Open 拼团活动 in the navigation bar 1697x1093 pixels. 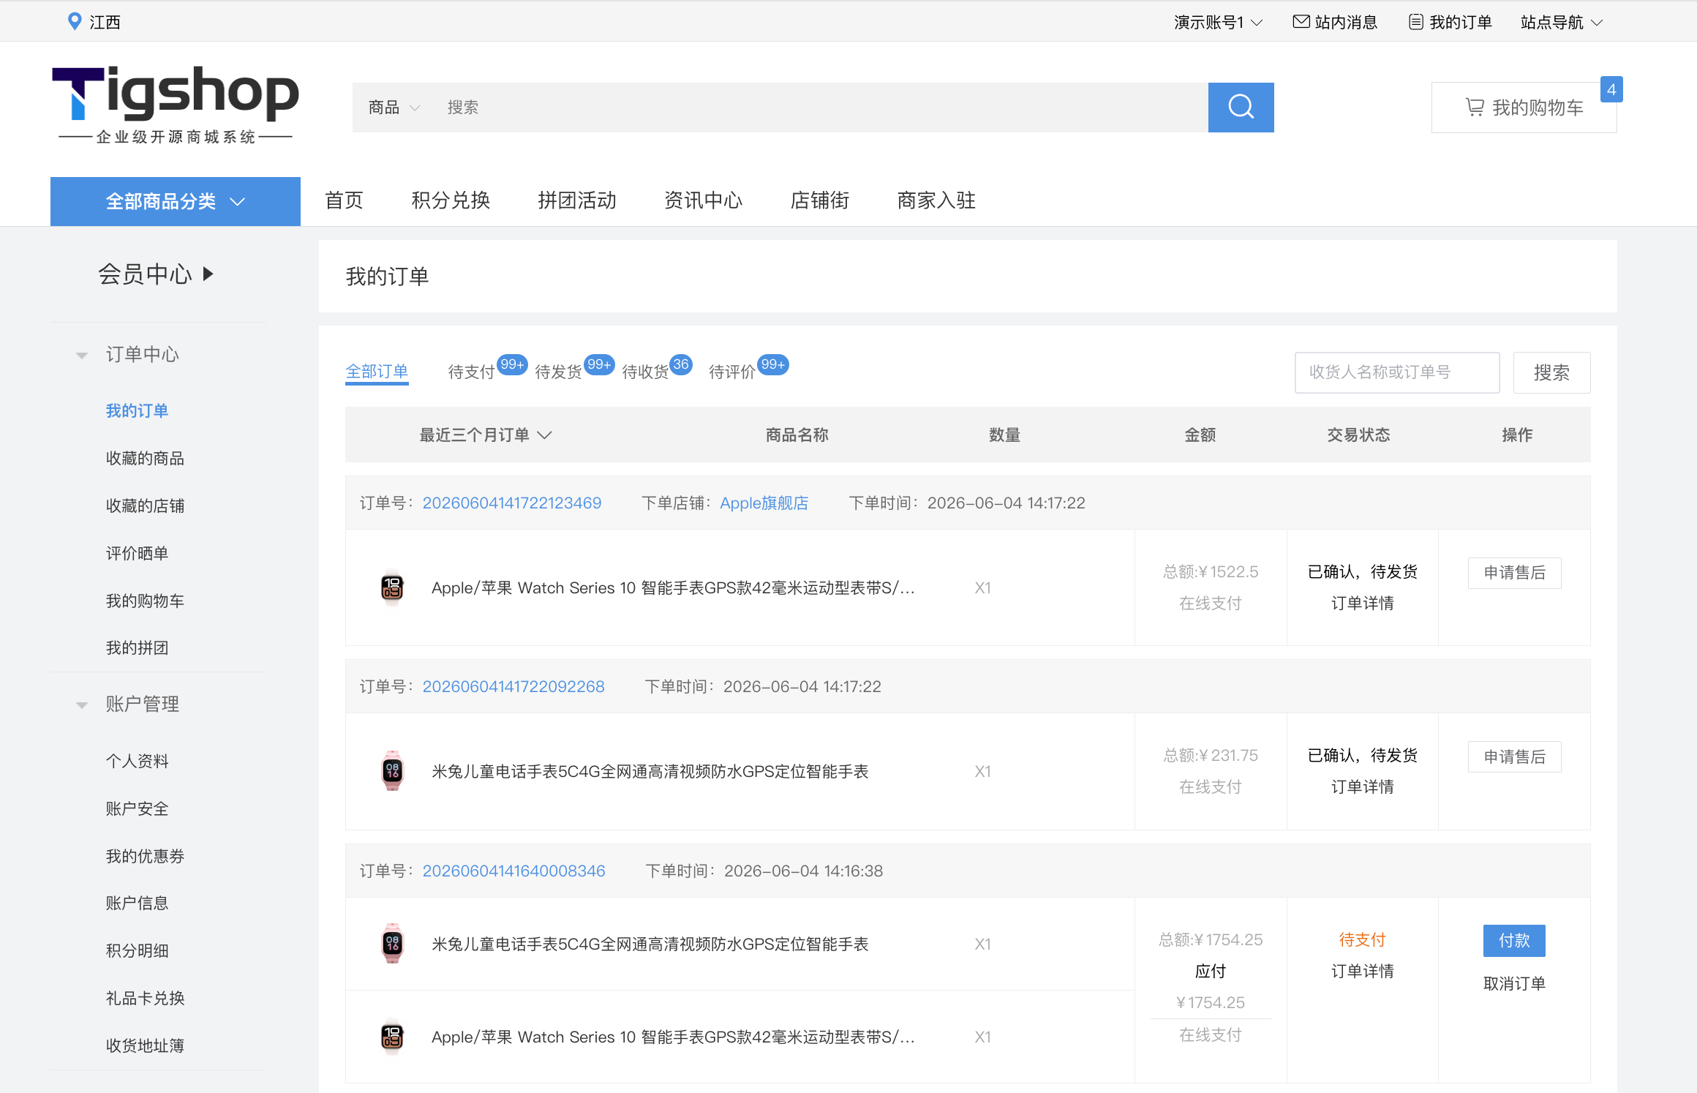(577, 200)
